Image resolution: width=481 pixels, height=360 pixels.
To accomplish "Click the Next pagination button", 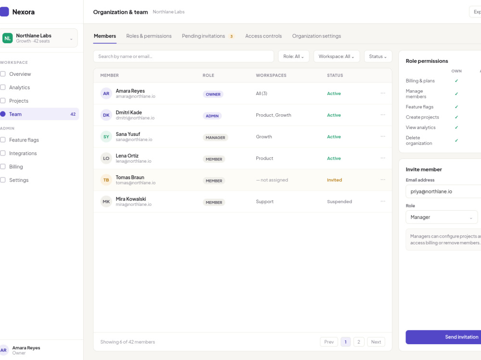I will tap(376, 342).
